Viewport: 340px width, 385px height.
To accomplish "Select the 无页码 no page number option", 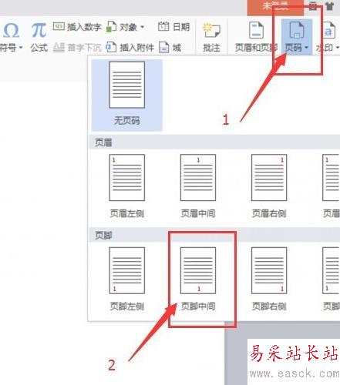I will tap(127, 95).
